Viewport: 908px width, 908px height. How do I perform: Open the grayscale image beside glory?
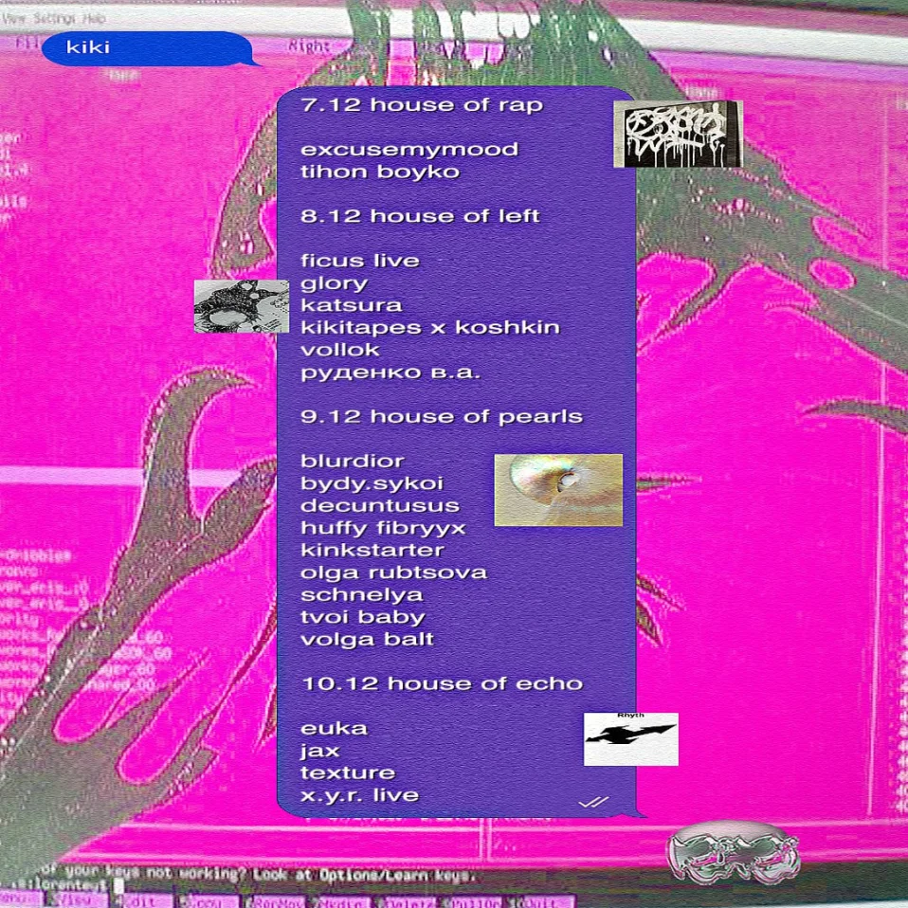(x=241, y=306)
